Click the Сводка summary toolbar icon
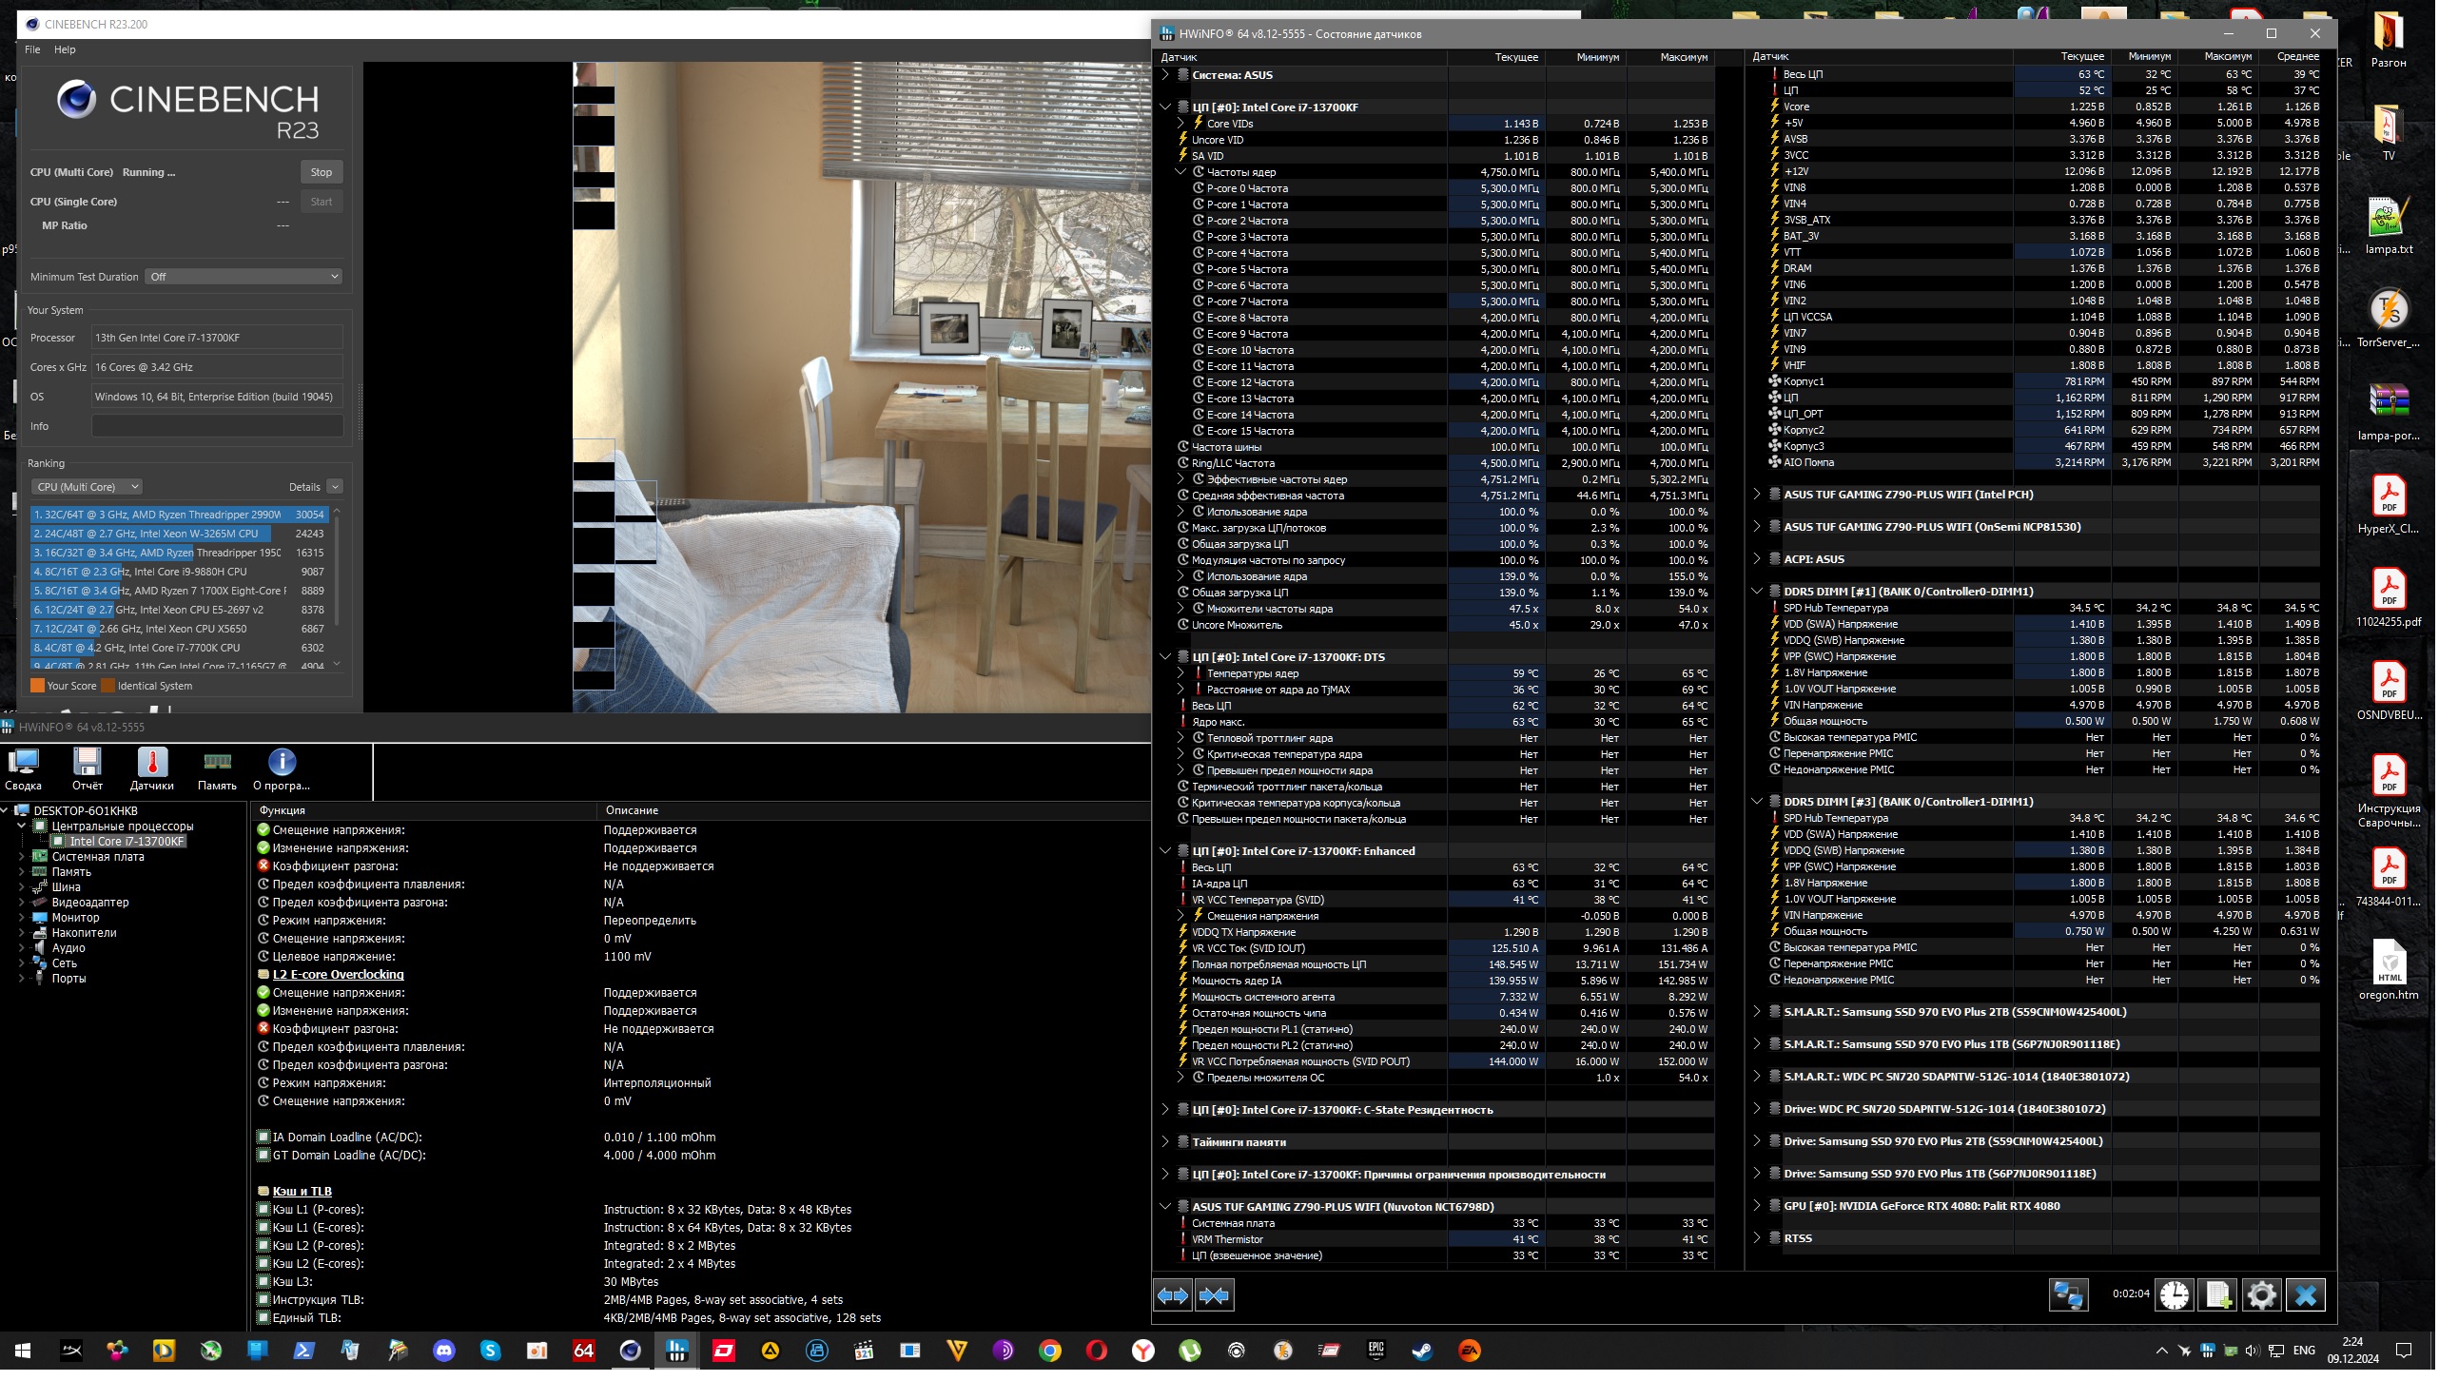This screenshot has height=1381, width=2439. [23, 770]
